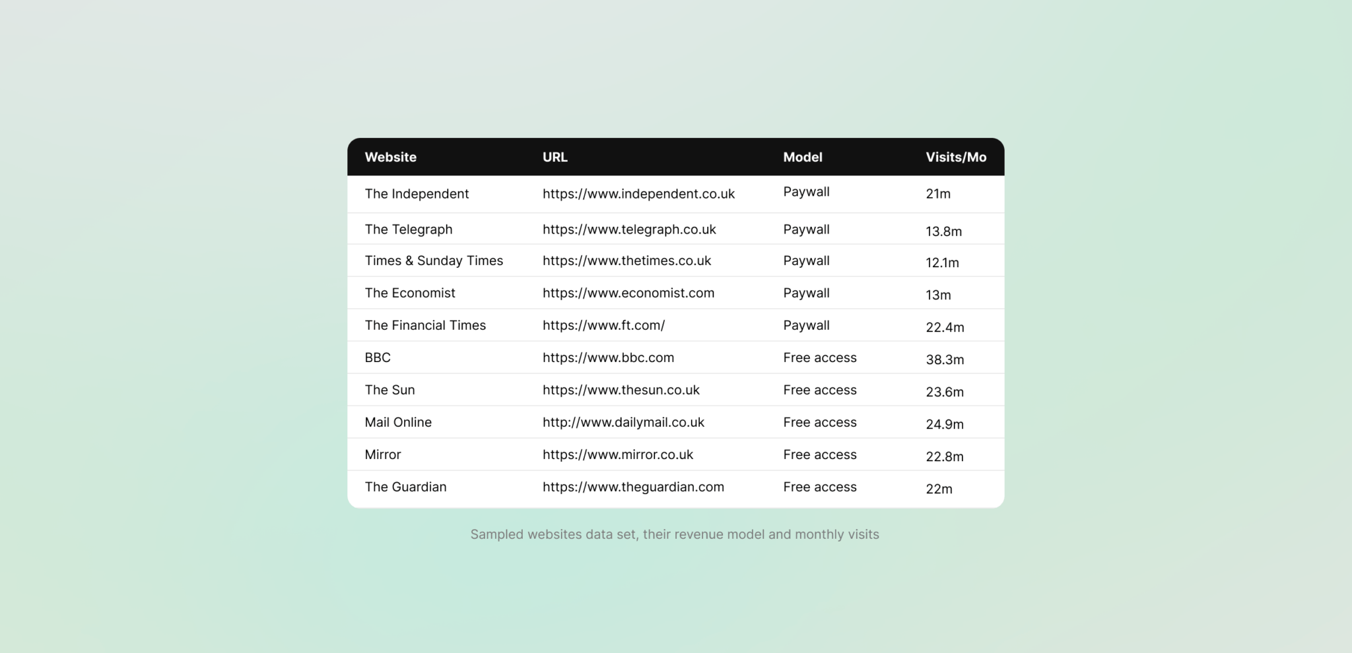Viewport: 1352px width, 653px height.
Task: Open the mirror.co.uk URL link
Action: click(617, 454)
